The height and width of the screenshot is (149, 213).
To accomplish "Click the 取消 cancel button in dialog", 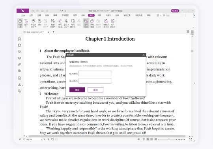I will pyautogui.click(x=95, y=90).
